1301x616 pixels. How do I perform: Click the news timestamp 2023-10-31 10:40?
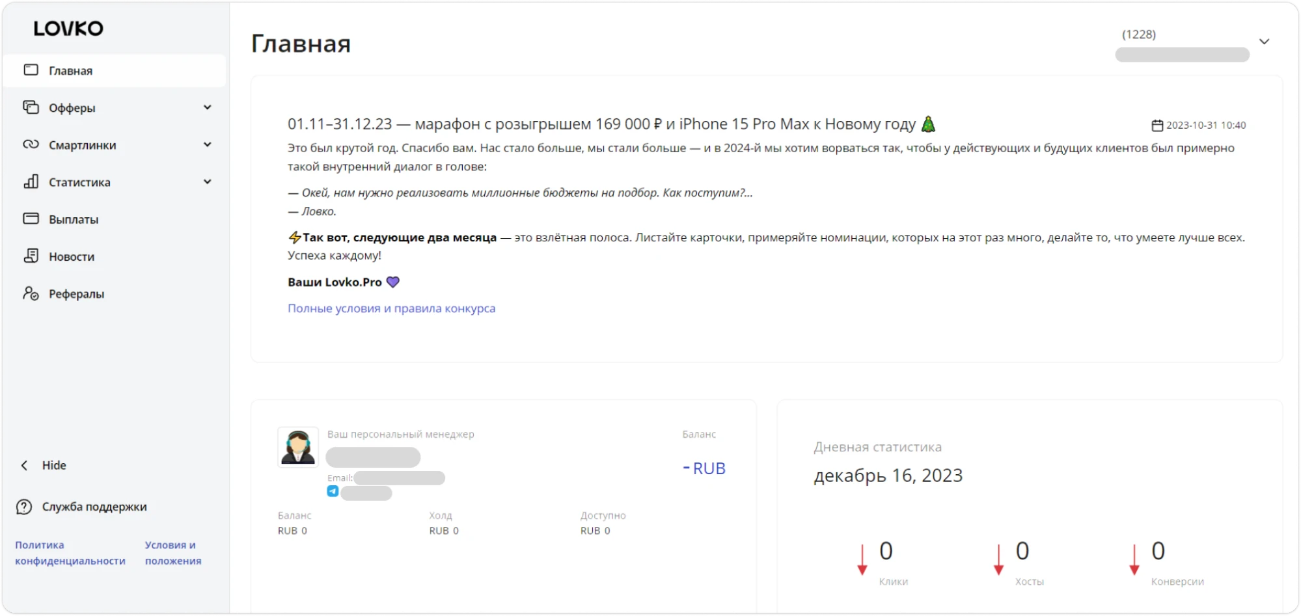1206,125
